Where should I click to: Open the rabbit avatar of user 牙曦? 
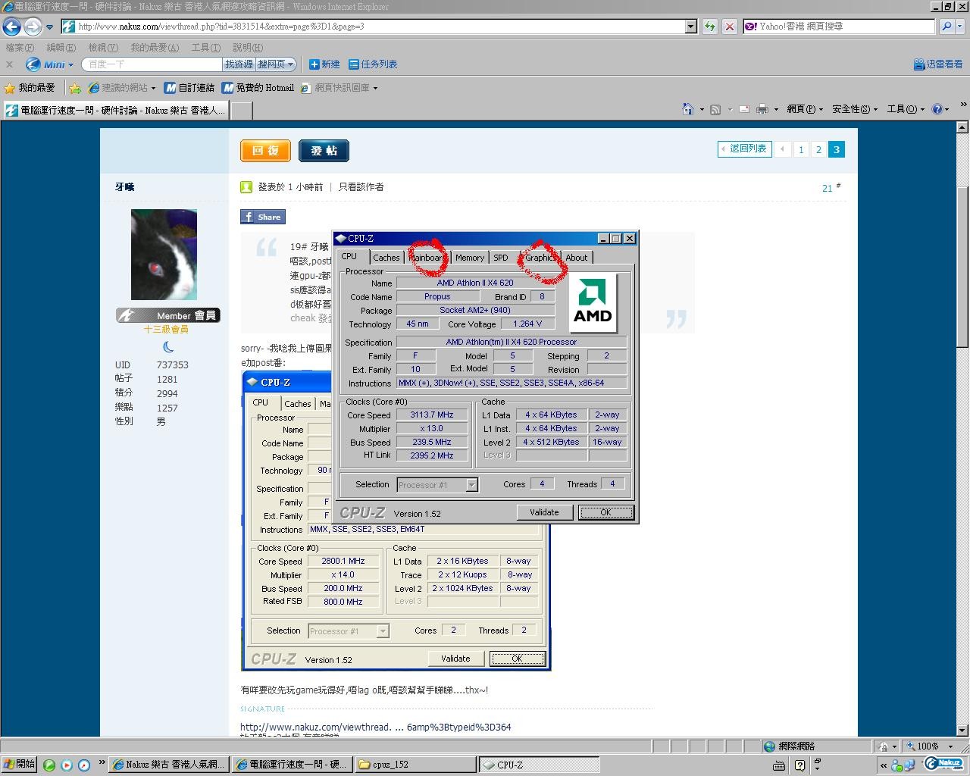pos(164,255)
